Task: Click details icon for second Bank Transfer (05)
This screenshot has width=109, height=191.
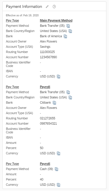Action: [x=68, y=92]
